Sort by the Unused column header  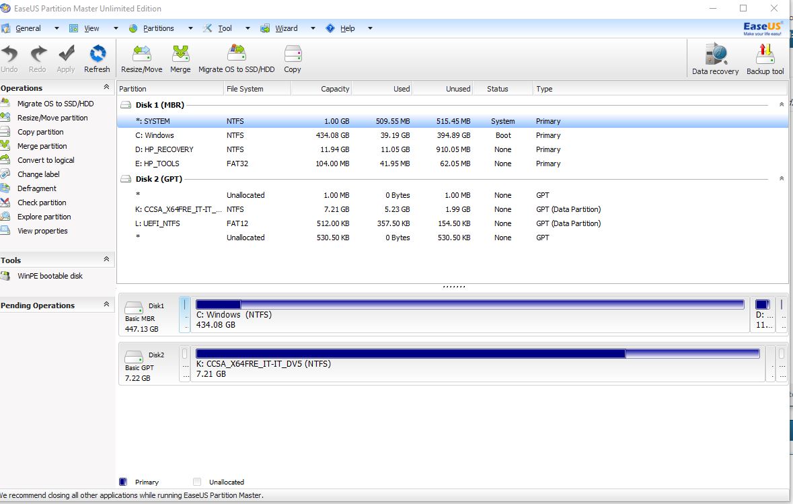[443, 89]
